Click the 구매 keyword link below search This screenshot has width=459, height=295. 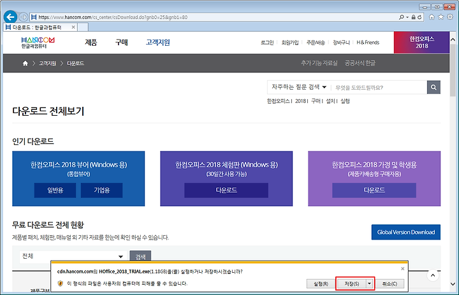click(x=316, y=101)
